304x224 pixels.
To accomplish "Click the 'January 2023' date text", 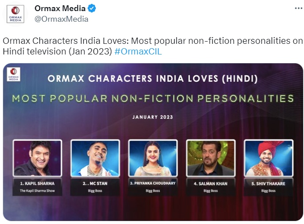I will 153,117.
